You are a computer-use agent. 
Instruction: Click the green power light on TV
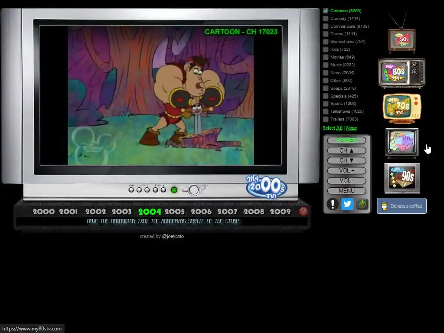coord(174,190)
